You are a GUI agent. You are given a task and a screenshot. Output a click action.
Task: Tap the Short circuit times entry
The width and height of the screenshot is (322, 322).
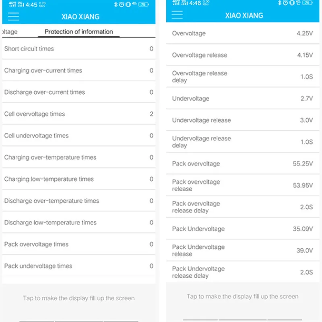[78, 49]
